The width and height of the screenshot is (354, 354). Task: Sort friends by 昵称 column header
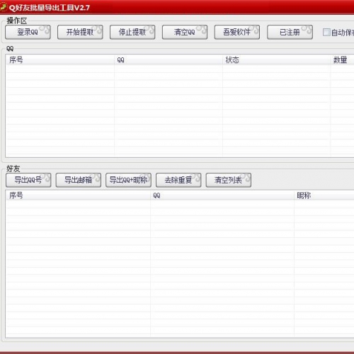pyautogui.click(x=324, y=195)
